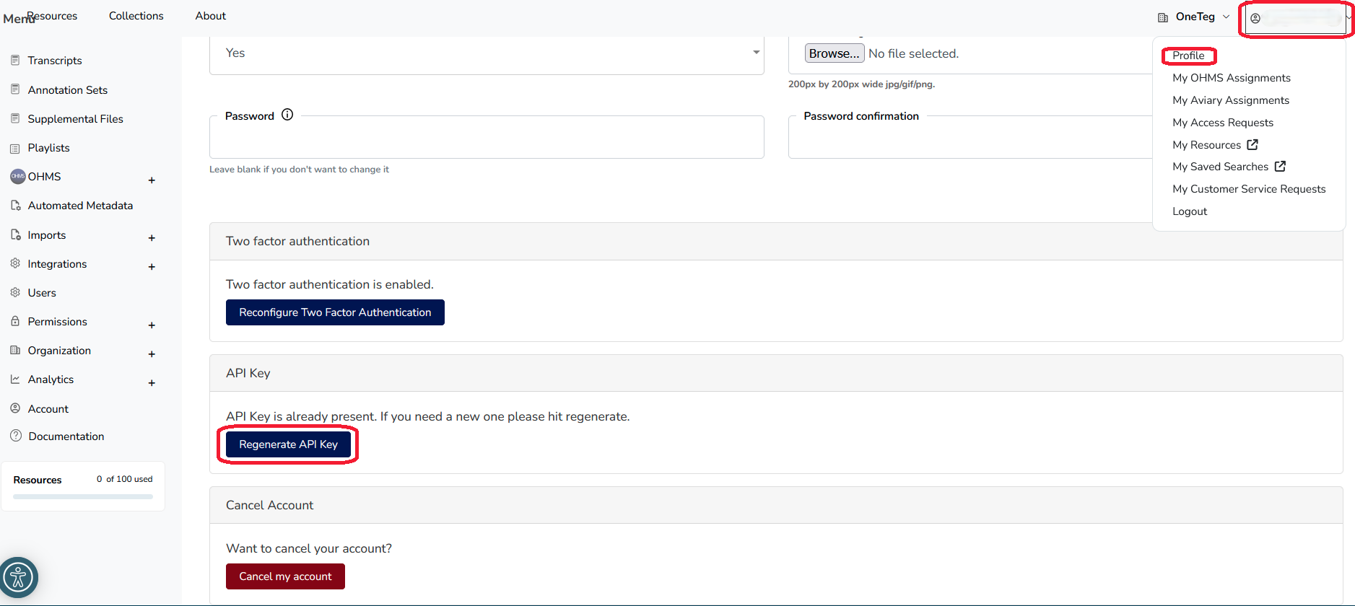Expand the Organization submenu plus
This screenshot has height=606, width=1355.
pyautogui.click(x=152, y=354)
